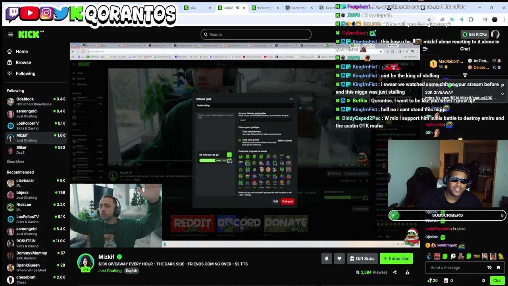Bookmark the page with the star icon
Screen dimensions: 508x286
(x=429, y=19)
